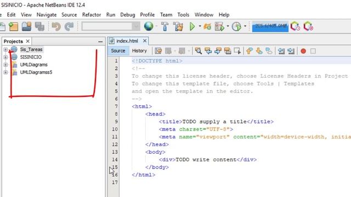Click the first hexagon profiler icon
Screen dimensions: 351x197
coord(295,27)
